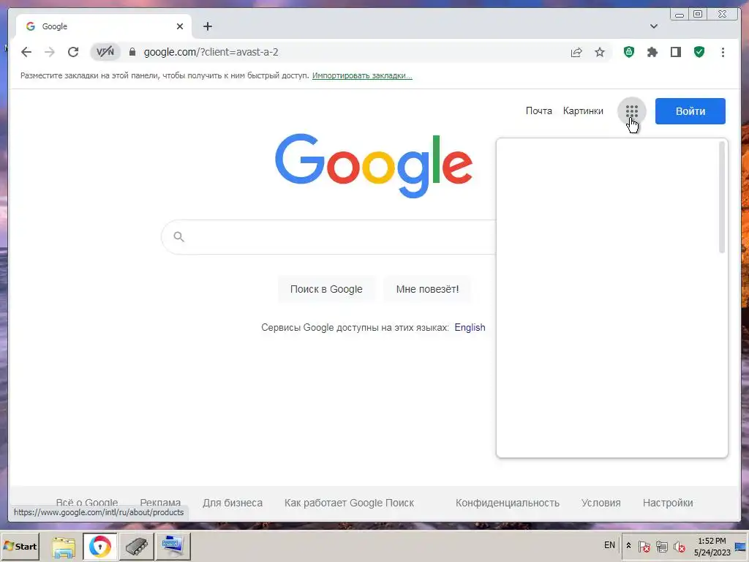Open Как работает Google Поиск link

(x=349, y=503)
